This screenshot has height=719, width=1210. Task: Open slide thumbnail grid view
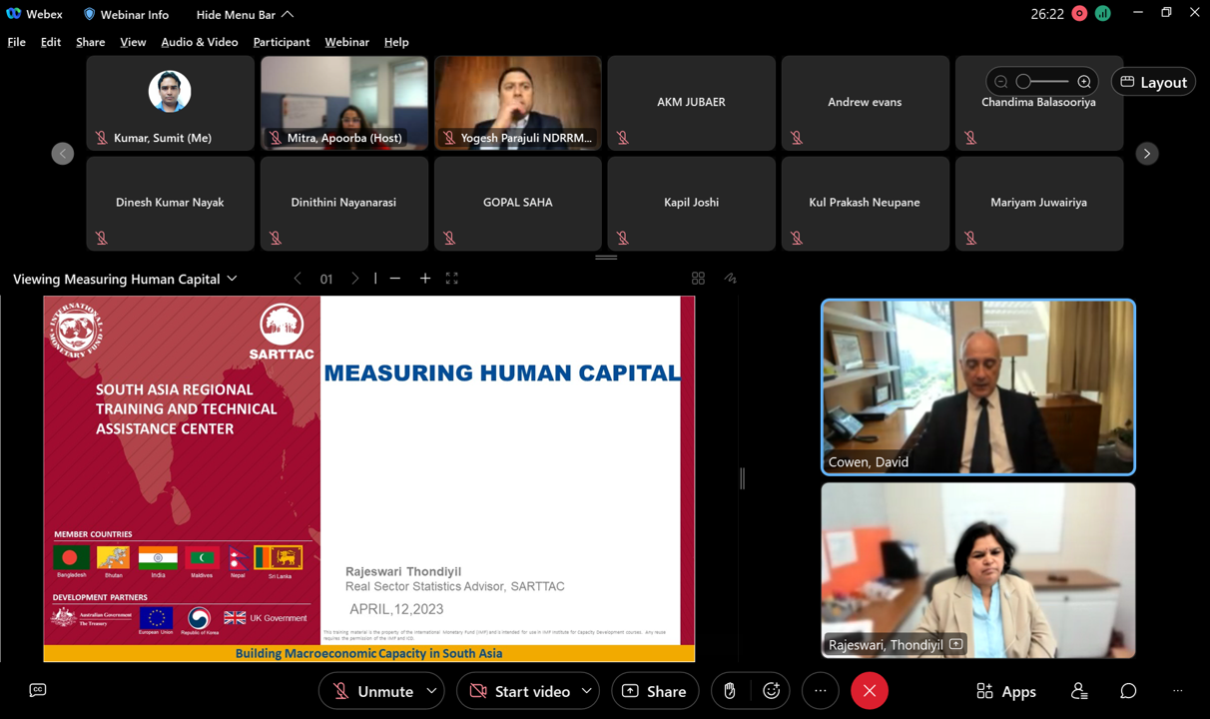[x=698, y=279]
